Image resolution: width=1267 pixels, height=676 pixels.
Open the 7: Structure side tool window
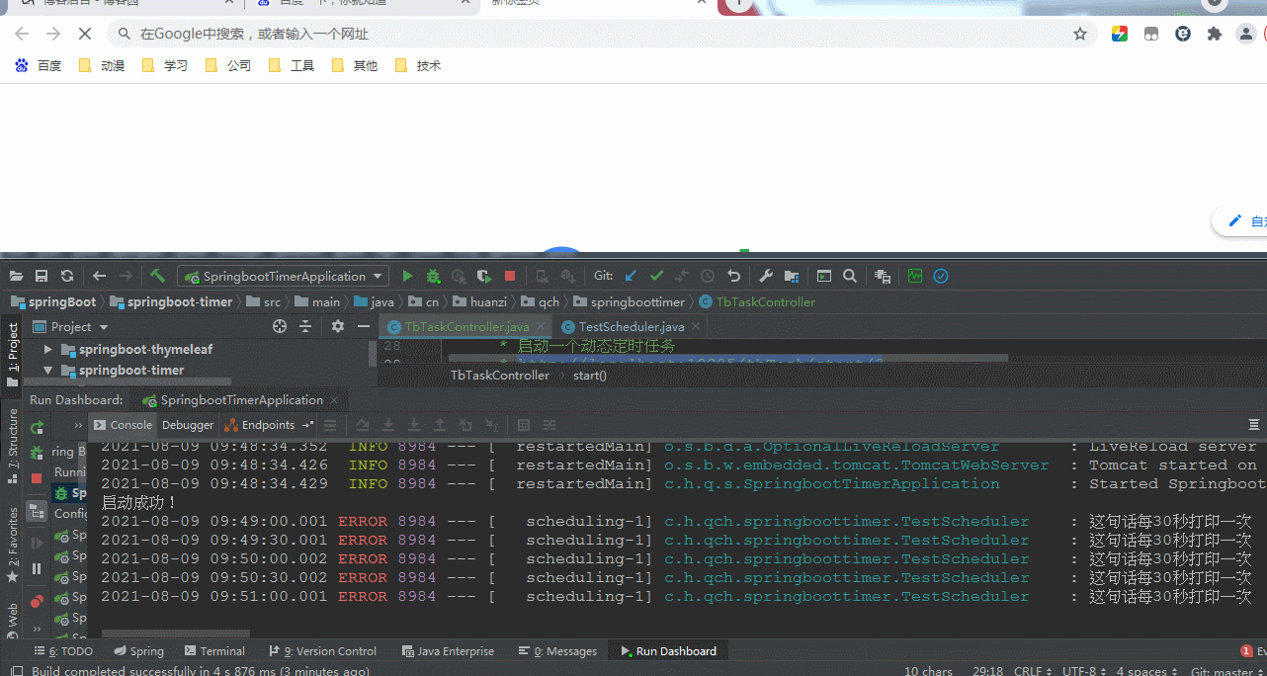click(x=12, y=446)
